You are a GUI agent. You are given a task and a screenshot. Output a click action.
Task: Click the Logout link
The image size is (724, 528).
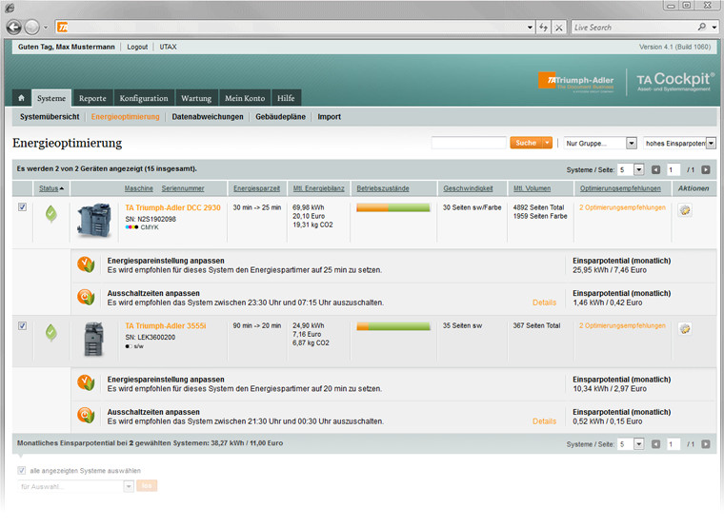tap(137, 47)
